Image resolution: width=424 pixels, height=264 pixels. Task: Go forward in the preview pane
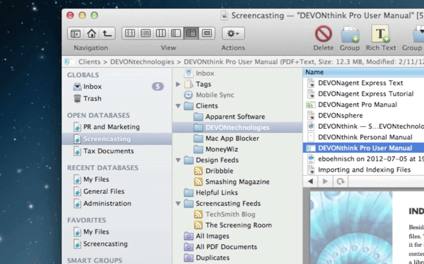tap(325, 181)
